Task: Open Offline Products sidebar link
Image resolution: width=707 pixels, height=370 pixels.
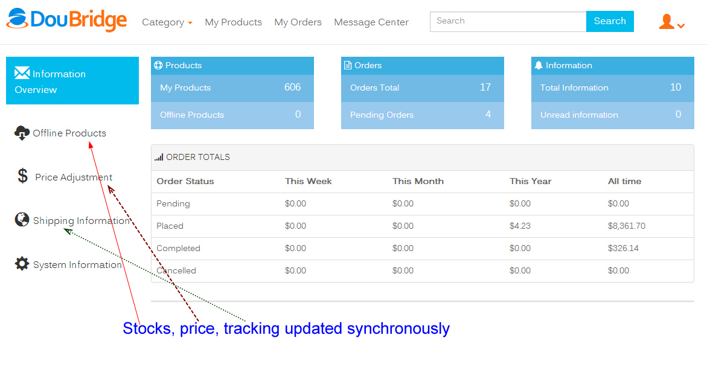Action: (69, 133)
